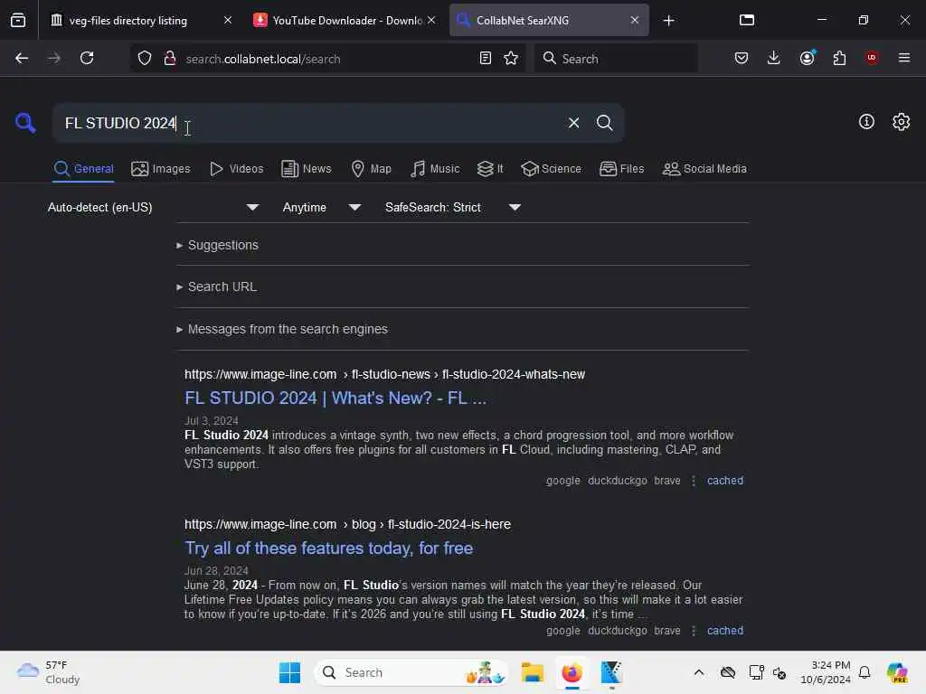Open the extensions puzzle icon
Viewport: 926px width, 694px height.
(839, 59)
